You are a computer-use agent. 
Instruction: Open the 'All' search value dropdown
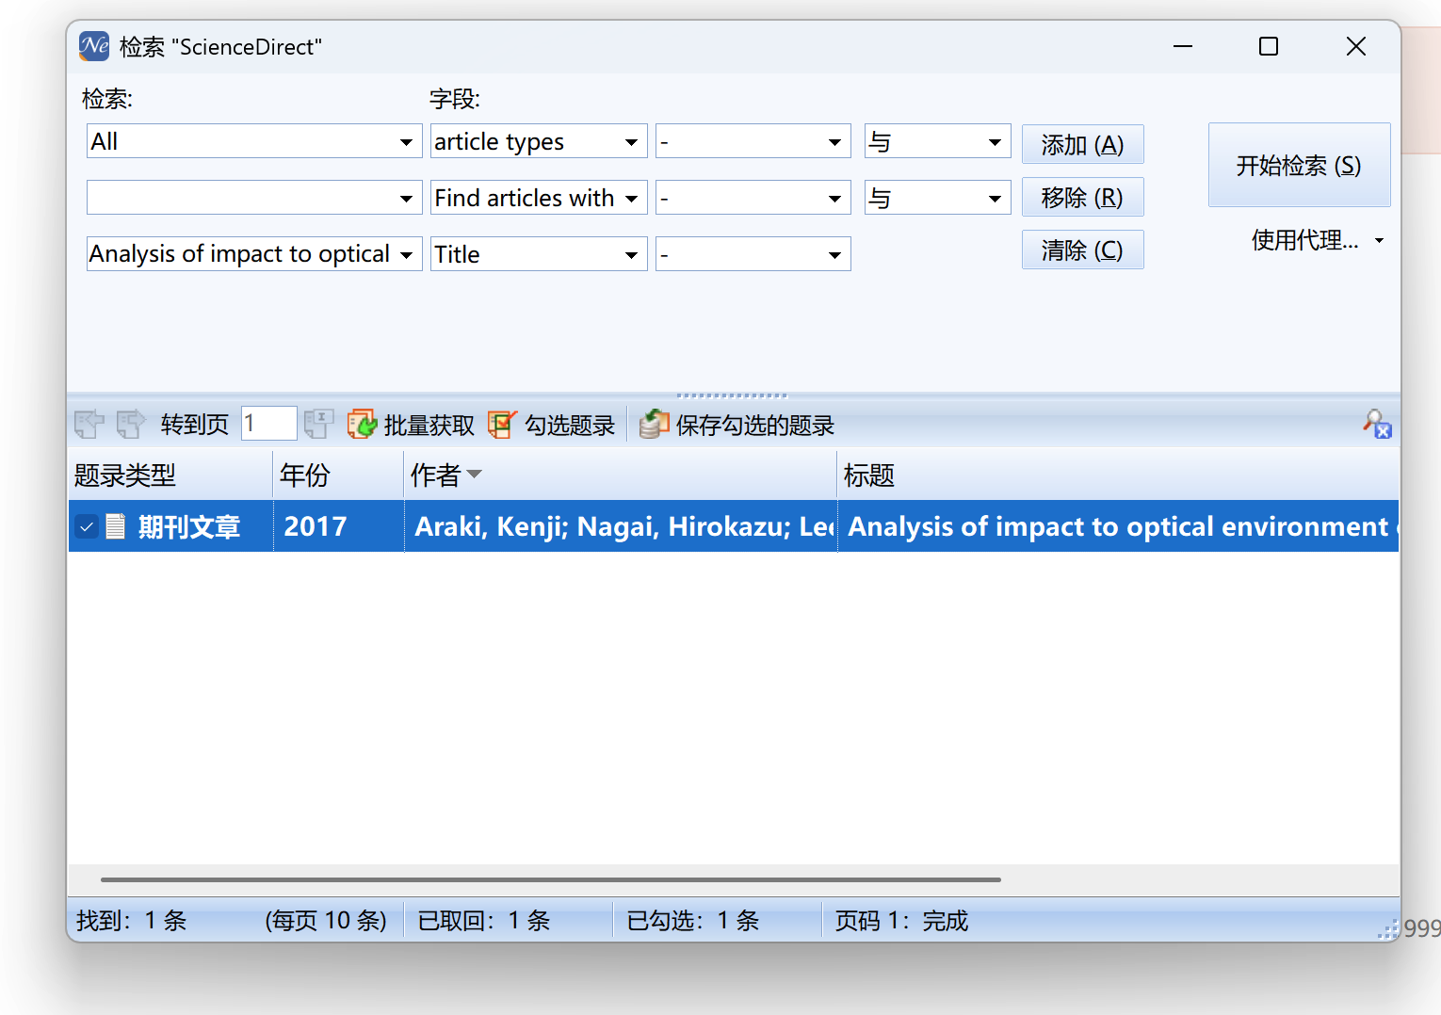(x=406, y=142)
